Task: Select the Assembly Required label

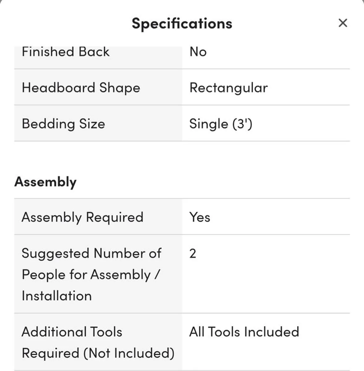Action: pyautogui.click(x=83, y=217)
